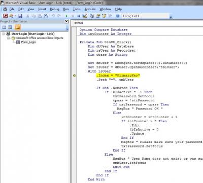Click the Dim cpass As String line
The height and width of the screenshot is (183, 203).
(x=108, y=55)
